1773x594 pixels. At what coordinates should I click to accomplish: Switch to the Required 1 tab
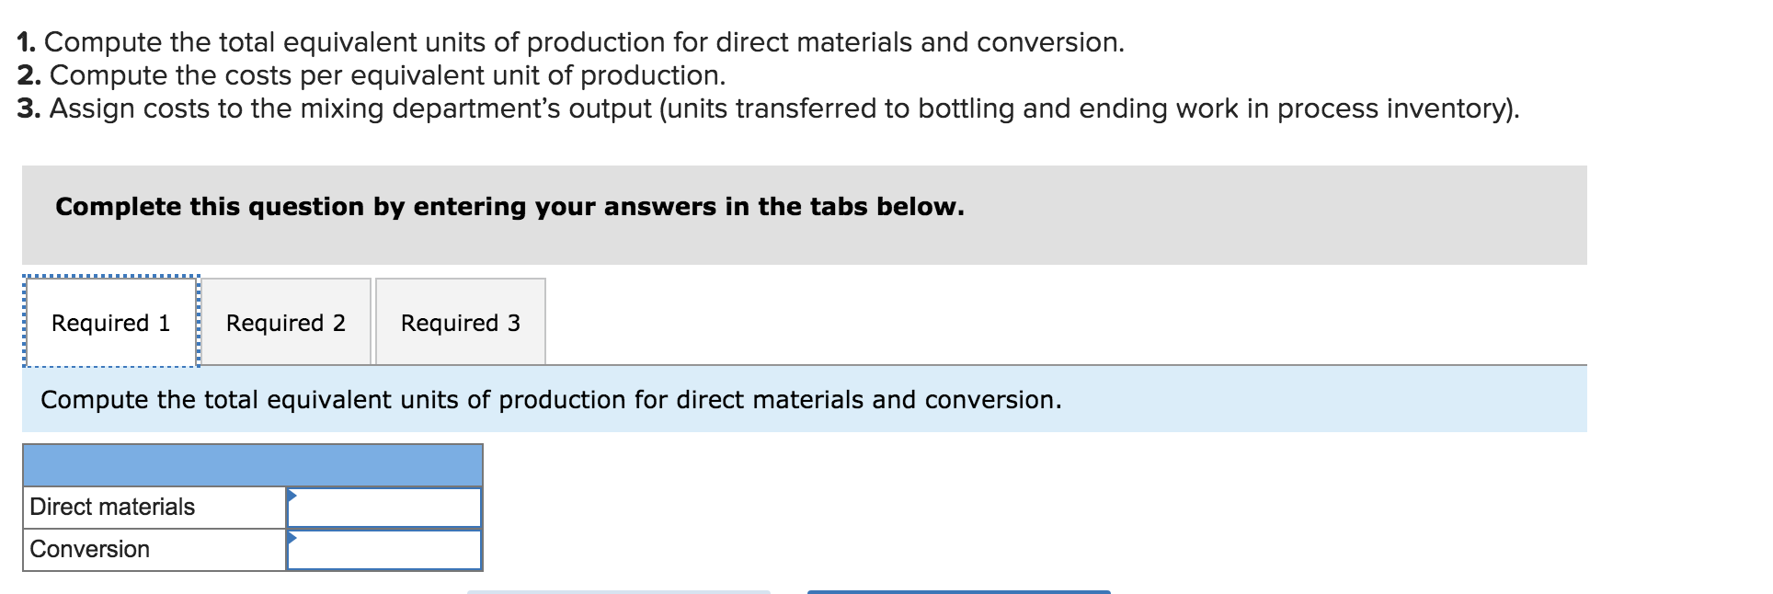109,323
